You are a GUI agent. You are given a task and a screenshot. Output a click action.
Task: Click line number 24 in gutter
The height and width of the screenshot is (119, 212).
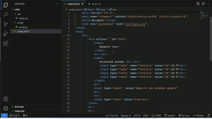(68, 88)
